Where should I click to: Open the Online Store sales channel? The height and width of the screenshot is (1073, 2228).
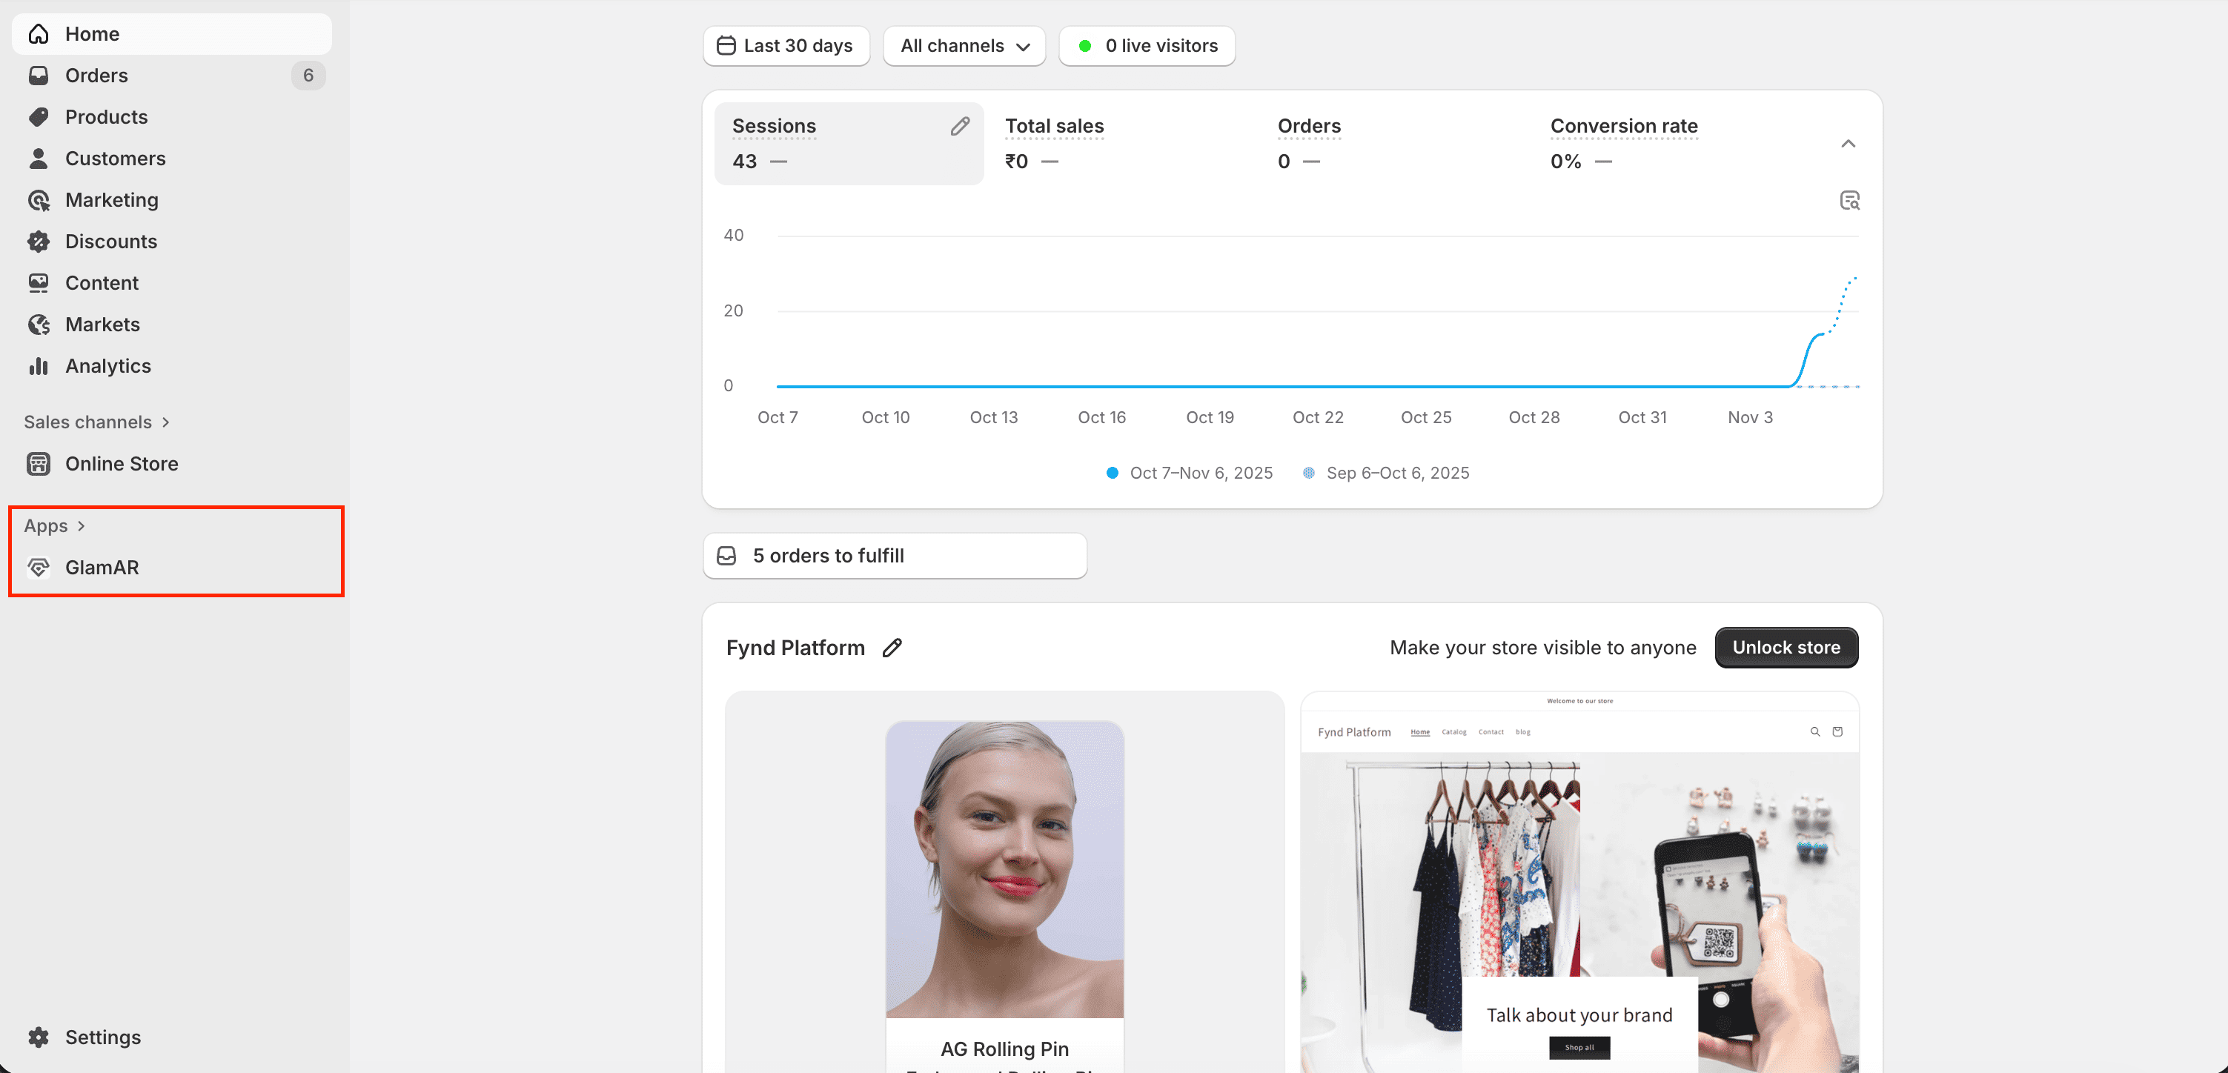(121, 463)
